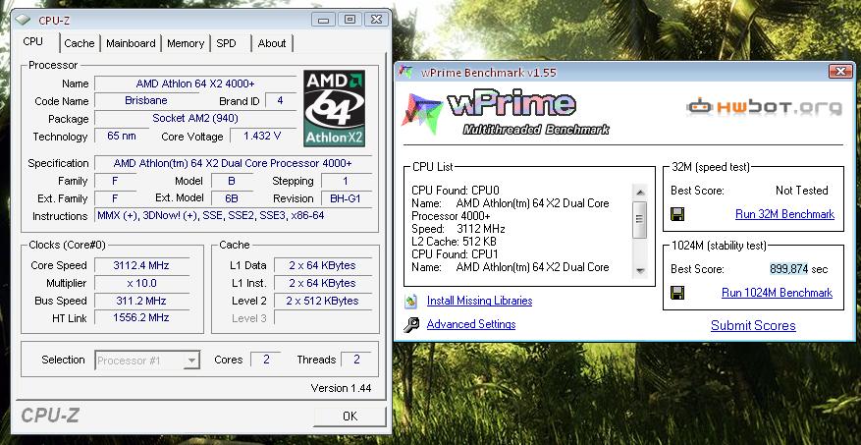Click CPU List scrollbar down arrow
The width and height of the screenshot is (861, 445).
tap(640, 271)
